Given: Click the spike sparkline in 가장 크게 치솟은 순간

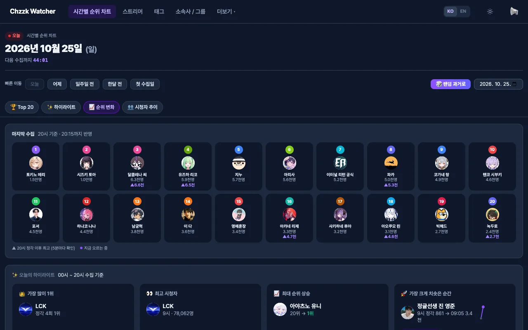Looking at the screenshot, I should click(x=482, y=312).
